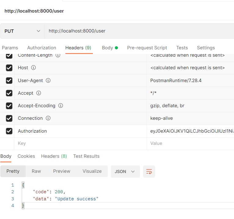Click the info icon next to User-Agent
This screenshot has height=219, width=234.
coord(48,81)
